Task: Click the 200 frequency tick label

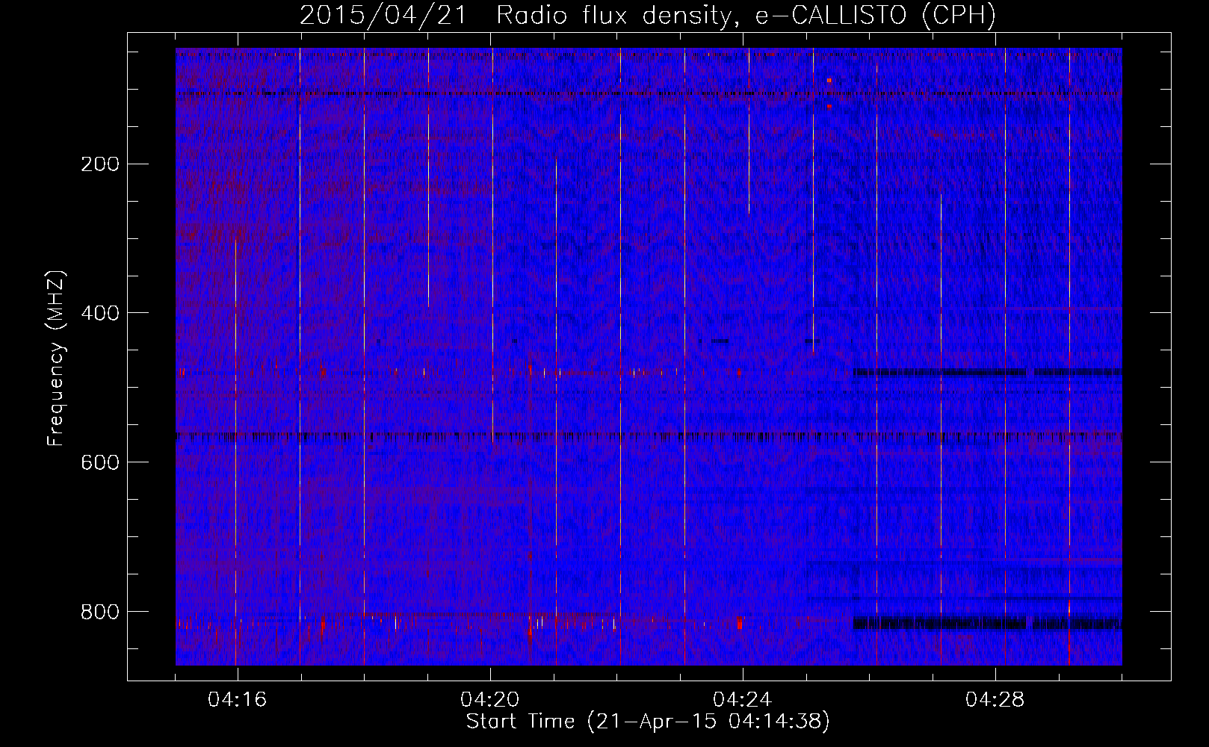Action: pos(99,164)
